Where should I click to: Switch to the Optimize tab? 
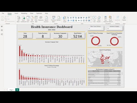[39, 13]
